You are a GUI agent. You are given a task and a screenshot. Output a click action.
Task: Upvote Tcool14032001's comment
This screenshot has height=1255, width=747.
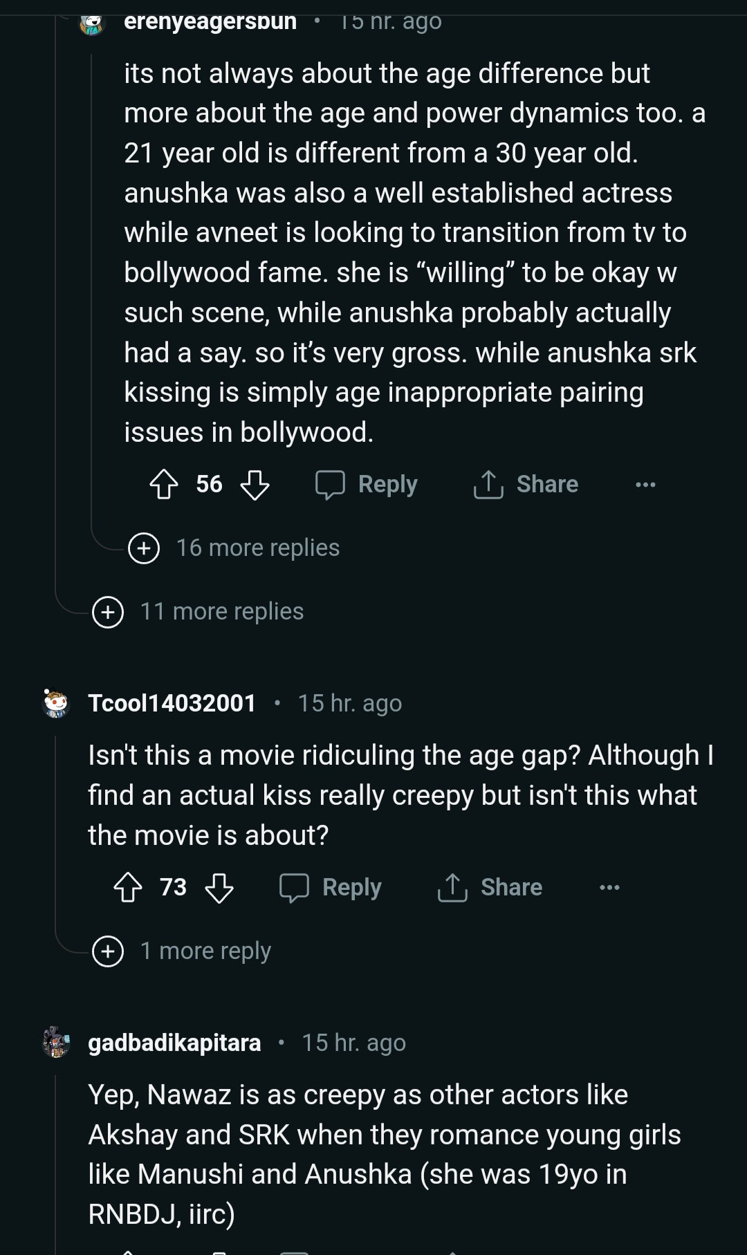point(128,888)
